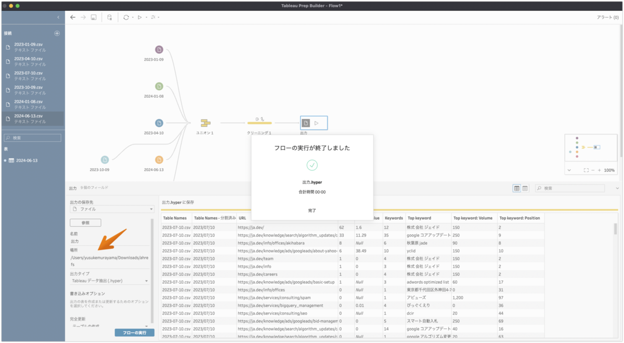Zoom out with the minus icon
This screenshot has height=343, width=624.
(593, 170)
